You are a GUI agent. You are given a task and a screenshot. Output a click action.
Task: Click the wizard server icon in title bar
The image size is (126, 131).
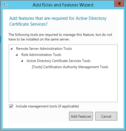[6, 5]
